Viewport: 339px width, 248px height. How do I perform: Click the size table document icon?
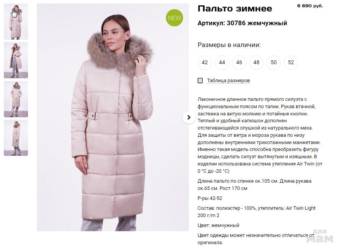point(200,81)
